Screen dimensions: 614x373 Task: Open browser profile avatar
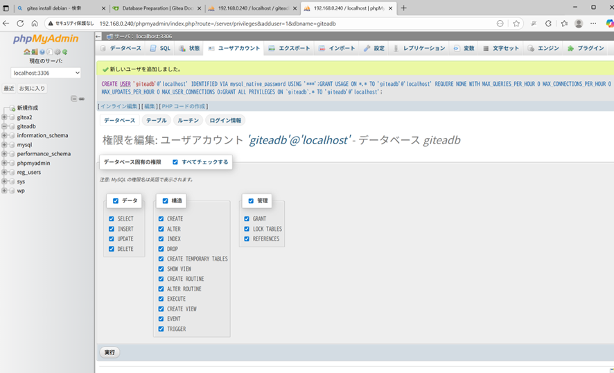click(579, 24)
